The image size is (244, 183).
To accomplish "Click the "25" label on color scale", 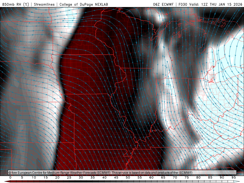I will click(x=69, y=178).
